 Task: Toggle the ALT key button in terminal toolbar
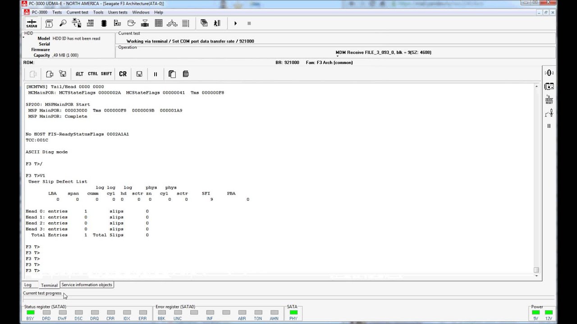(79, 74)
